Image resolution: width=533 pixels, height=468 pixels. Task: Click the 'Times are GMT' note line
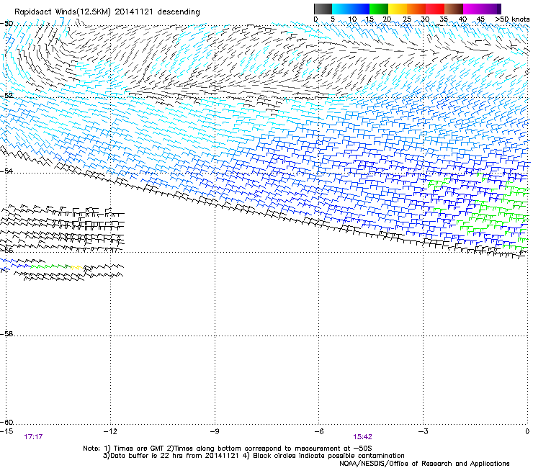[228, 449]
